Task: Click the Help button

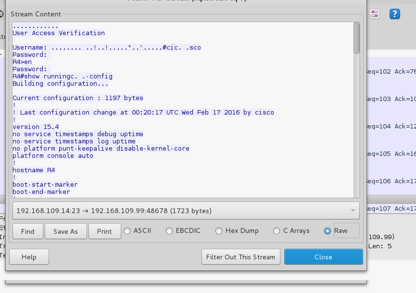Action: pyautogui.click(x=29, y=257)
